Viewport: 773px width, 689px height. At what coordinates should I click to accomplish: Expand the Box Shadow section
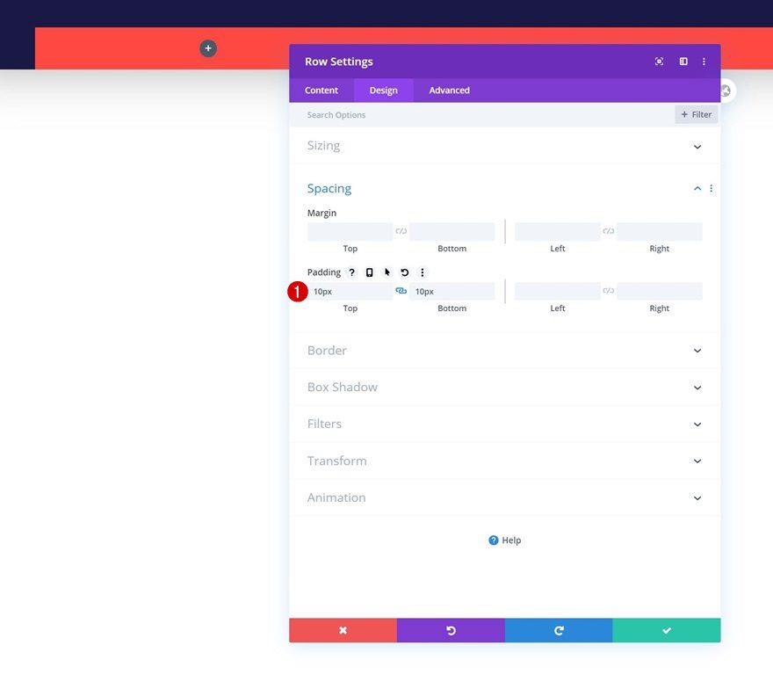coord(505,387)
